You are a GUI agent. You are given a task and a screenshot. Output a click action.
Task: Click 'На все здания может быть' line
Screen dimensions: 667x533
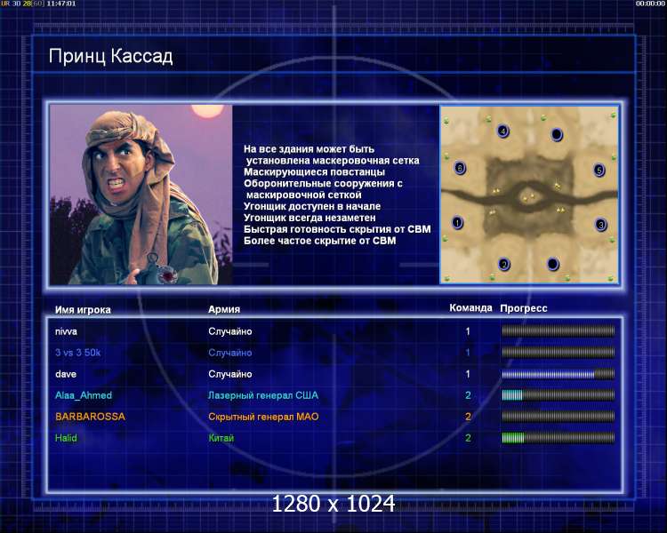pos(309,149)
